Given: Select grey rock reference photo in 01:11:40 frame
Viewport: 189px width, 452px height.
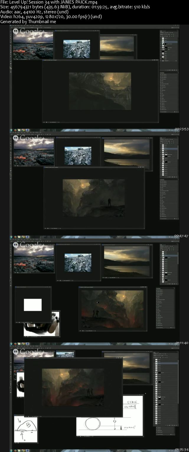Looking at the screenshot, I should [x=78, y=263].
